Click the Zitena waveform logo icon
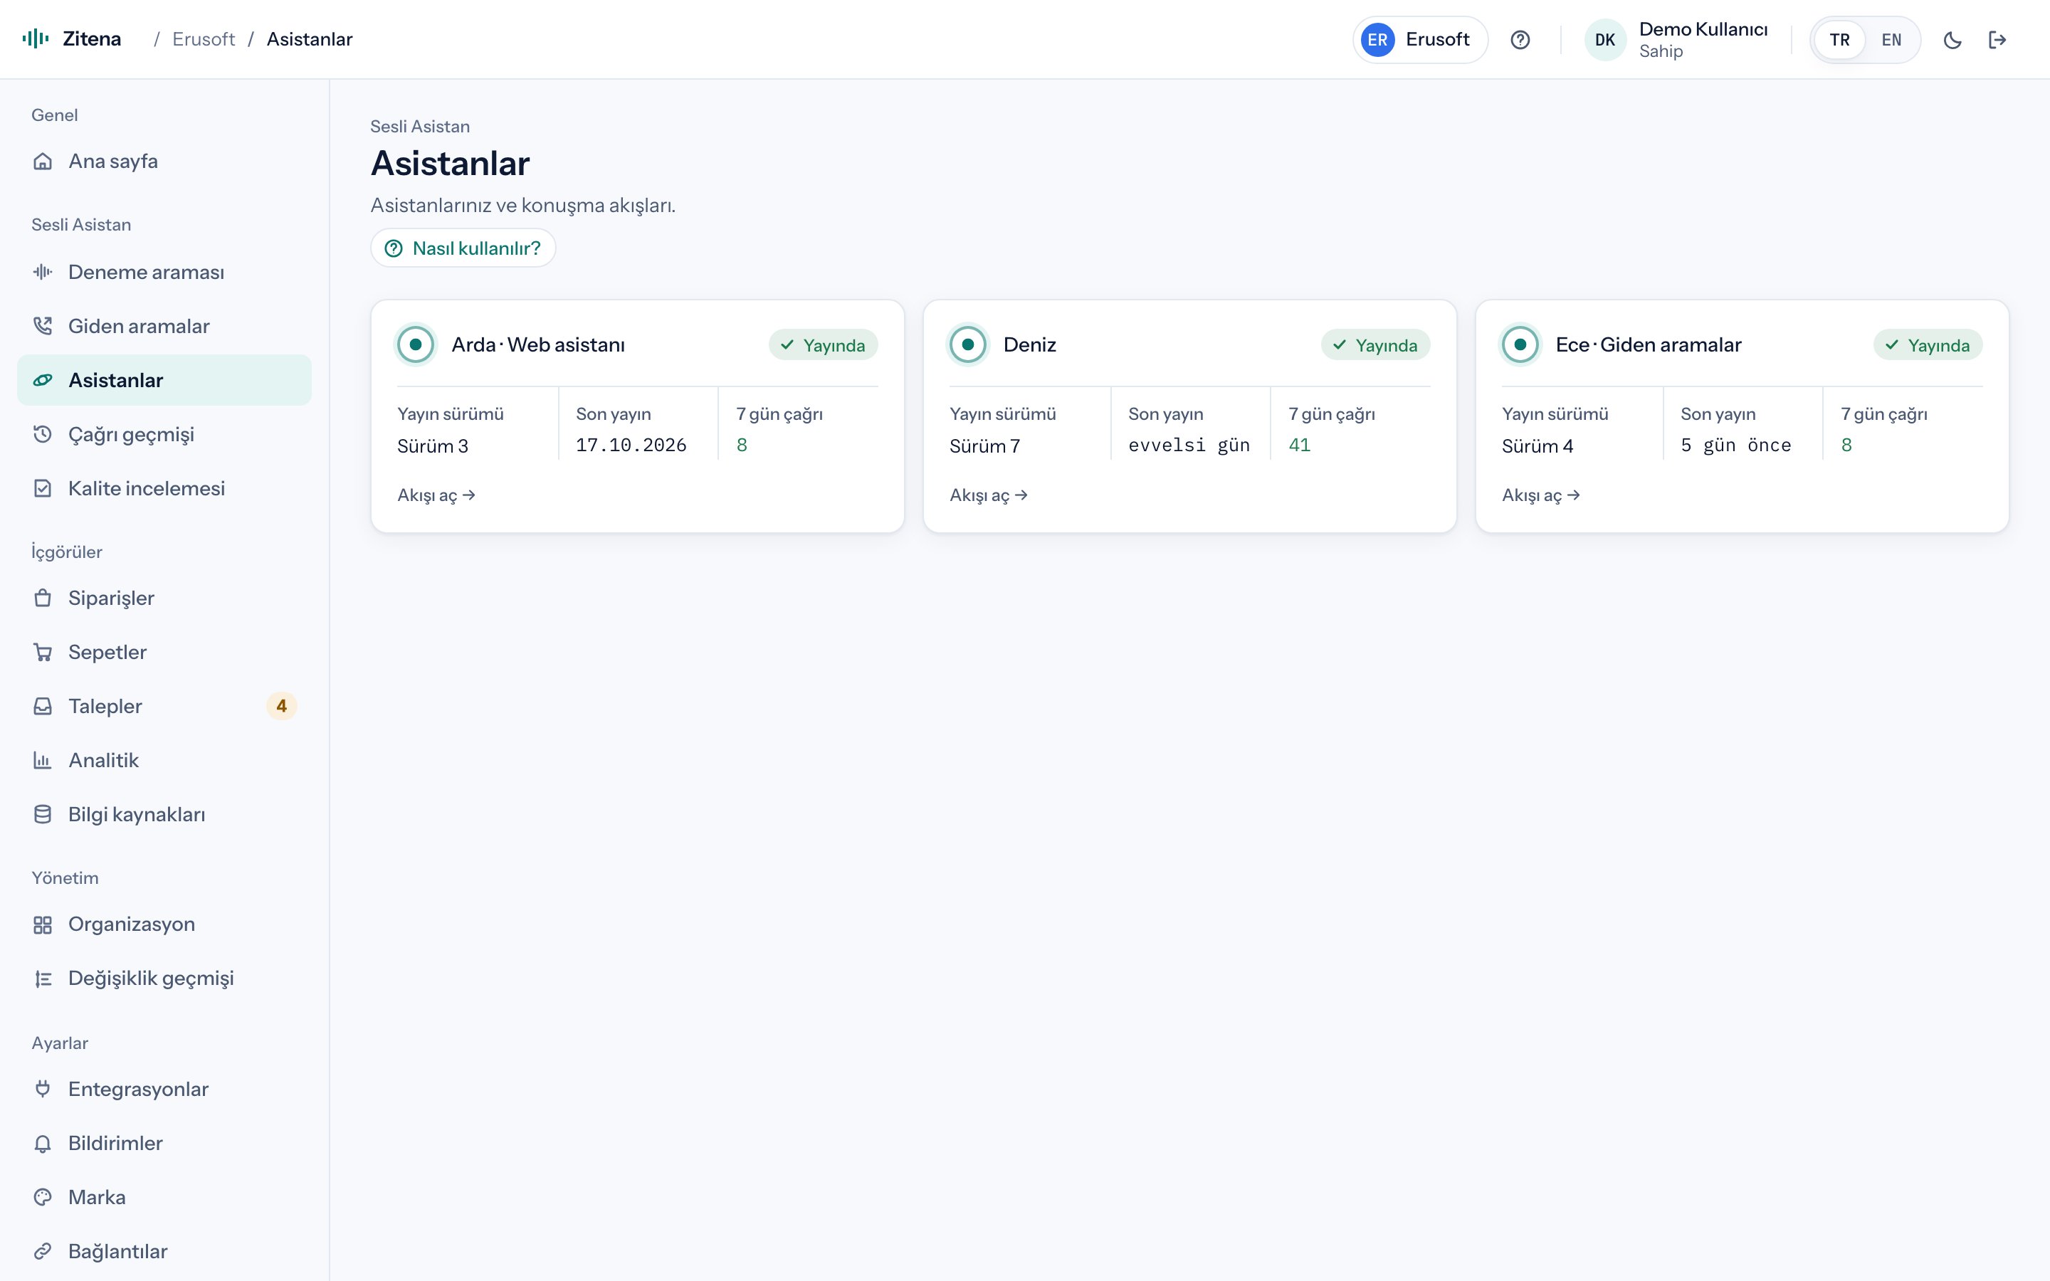 click(x=36, y=39)
